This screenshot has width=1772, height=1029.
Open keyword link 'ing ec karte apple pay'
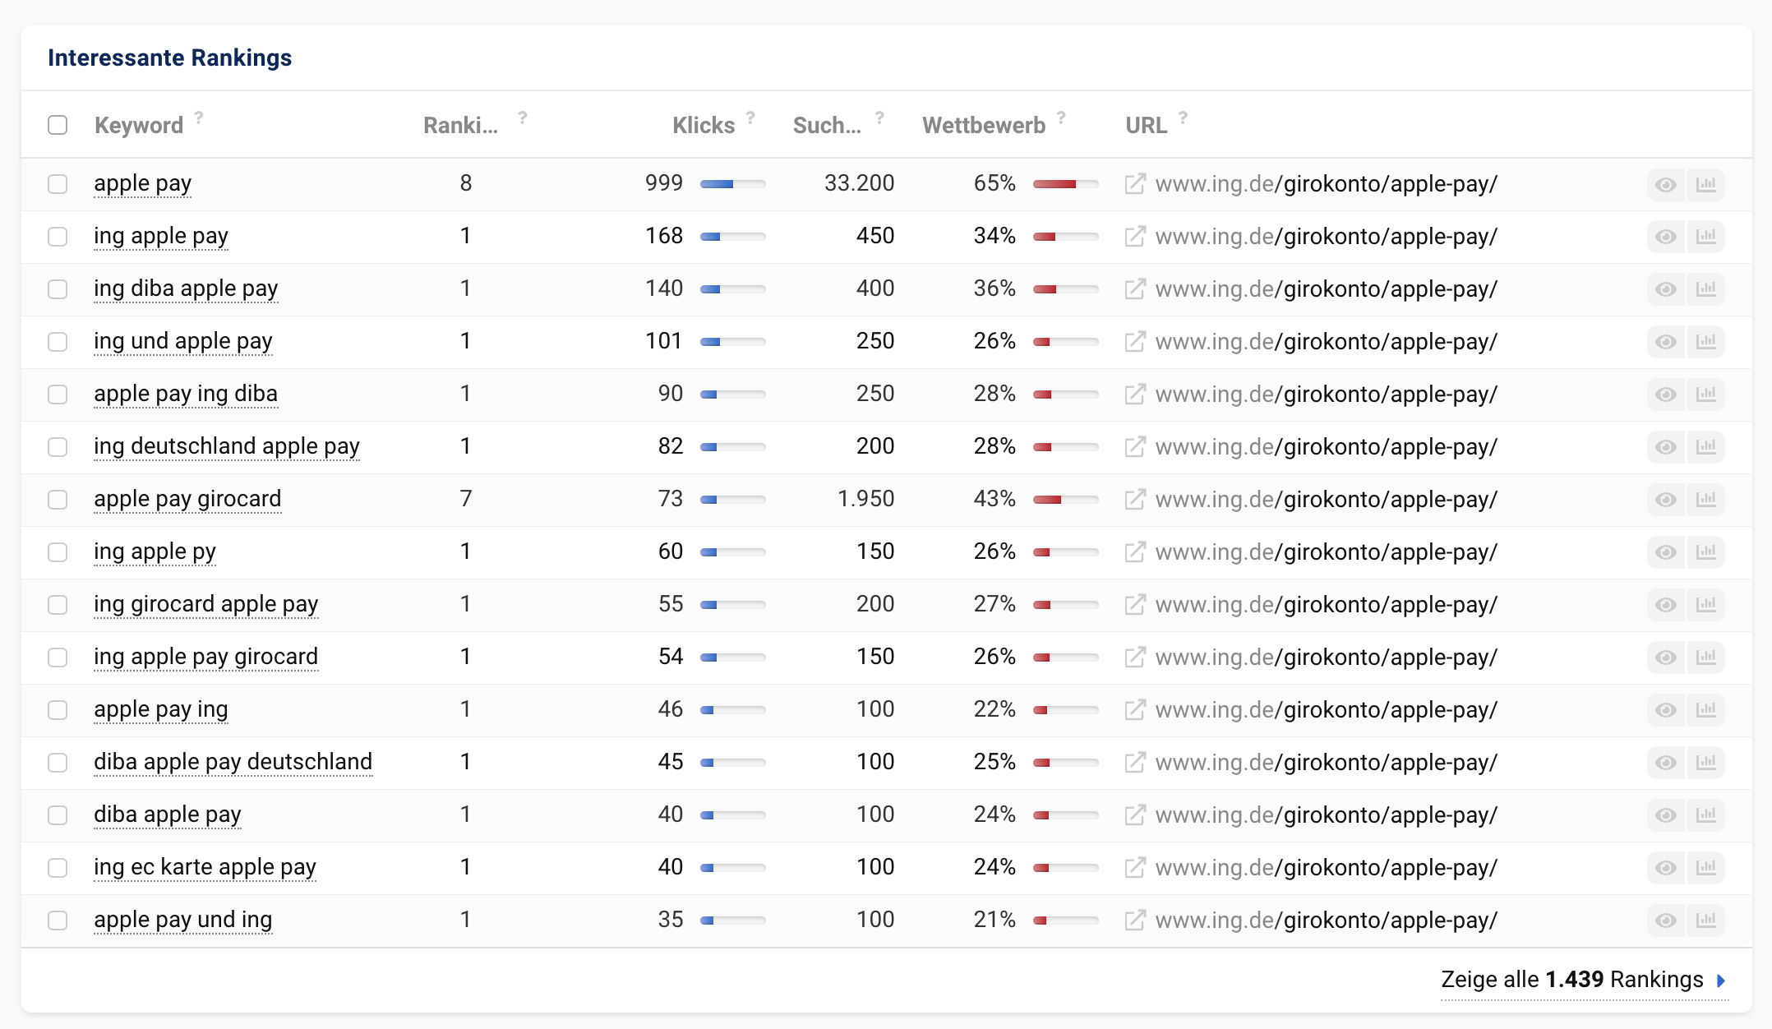point(205,867)
